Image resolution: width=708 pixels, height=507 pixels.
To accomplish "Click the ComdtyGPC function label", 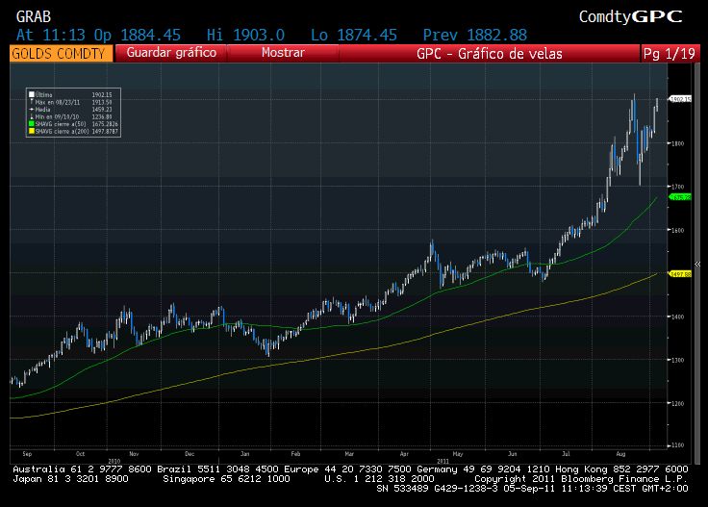I will point(630,17).
